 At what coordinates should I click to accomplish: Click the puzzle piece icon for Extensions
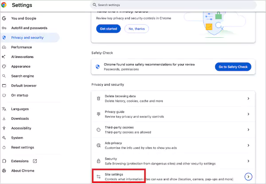(x=4, y=161)
